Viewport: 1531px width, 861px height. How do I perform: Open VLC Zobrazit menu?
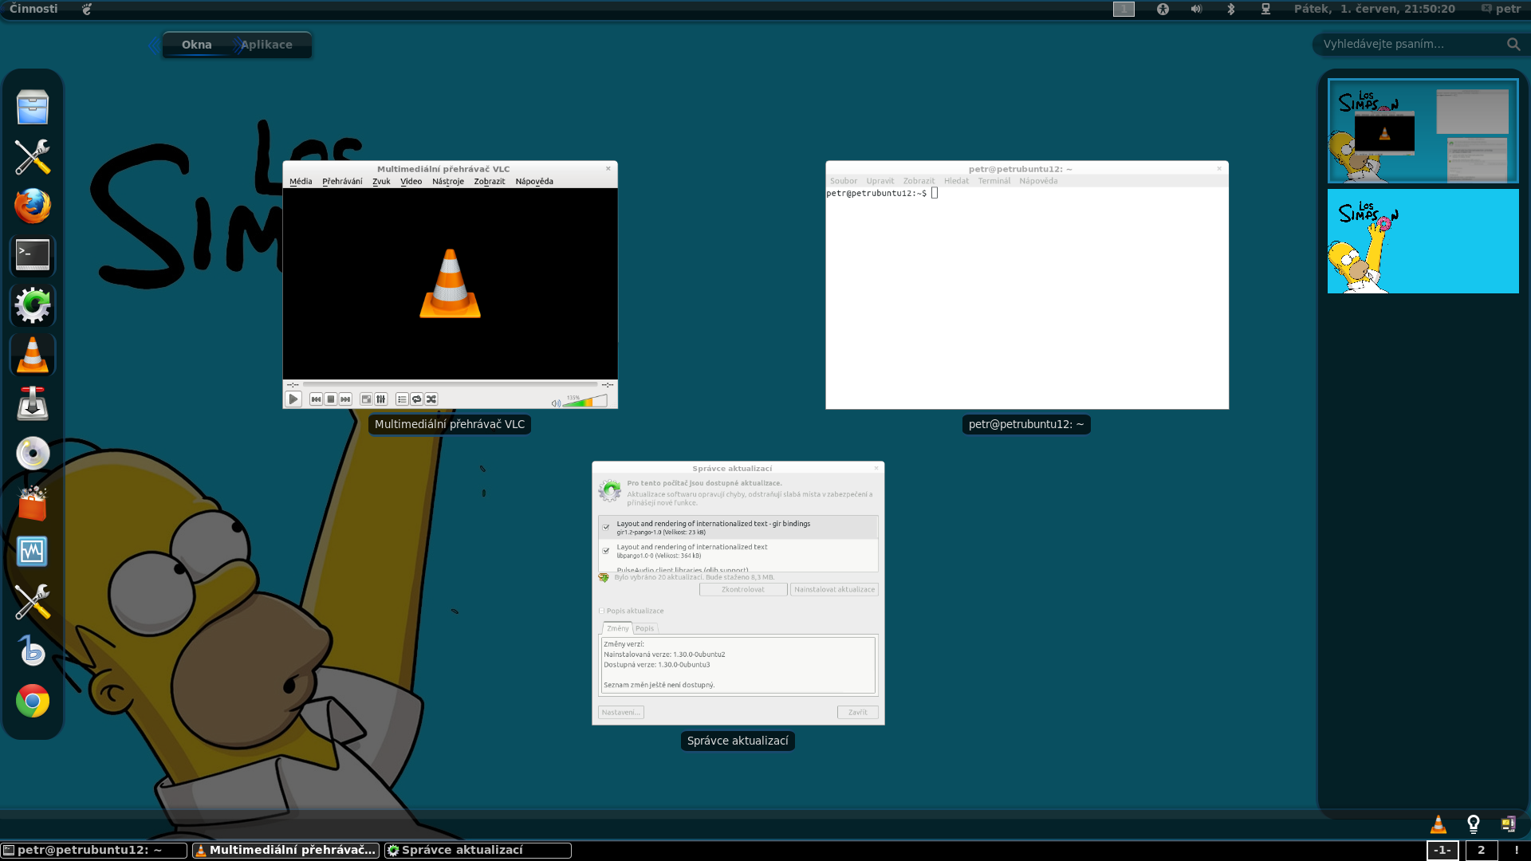coord(490,181)
